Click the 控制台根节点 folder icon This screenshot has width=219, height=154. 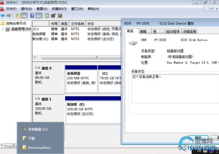[3, 23]
